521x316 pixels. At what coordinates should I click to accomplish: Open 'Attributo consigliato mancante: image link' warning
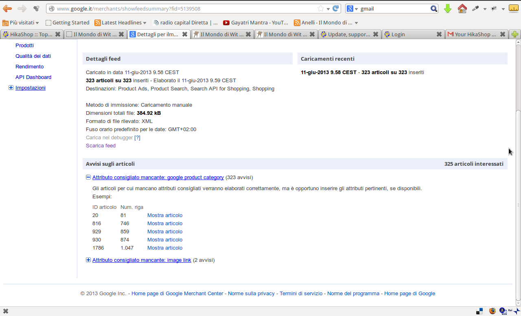[142, 260]
